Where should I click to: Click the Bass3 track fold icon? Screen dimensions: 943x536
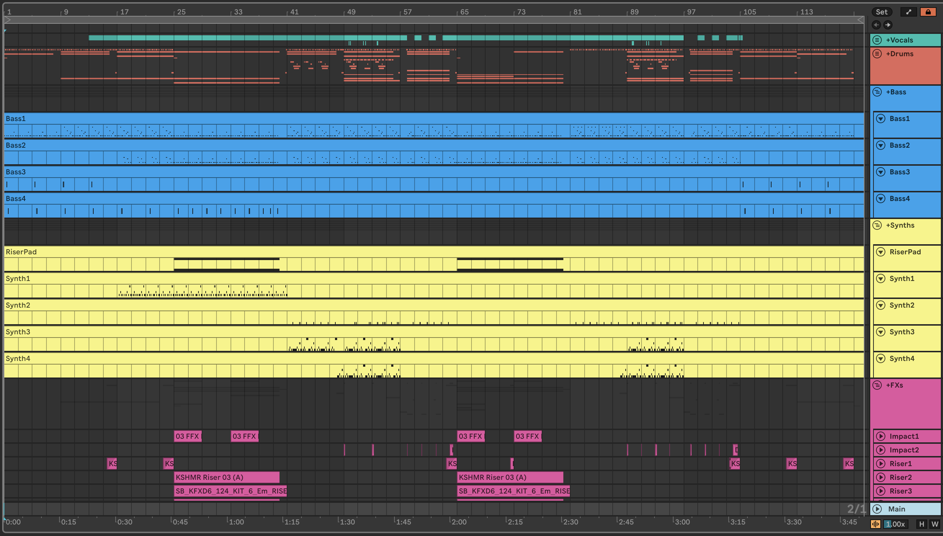880,172
